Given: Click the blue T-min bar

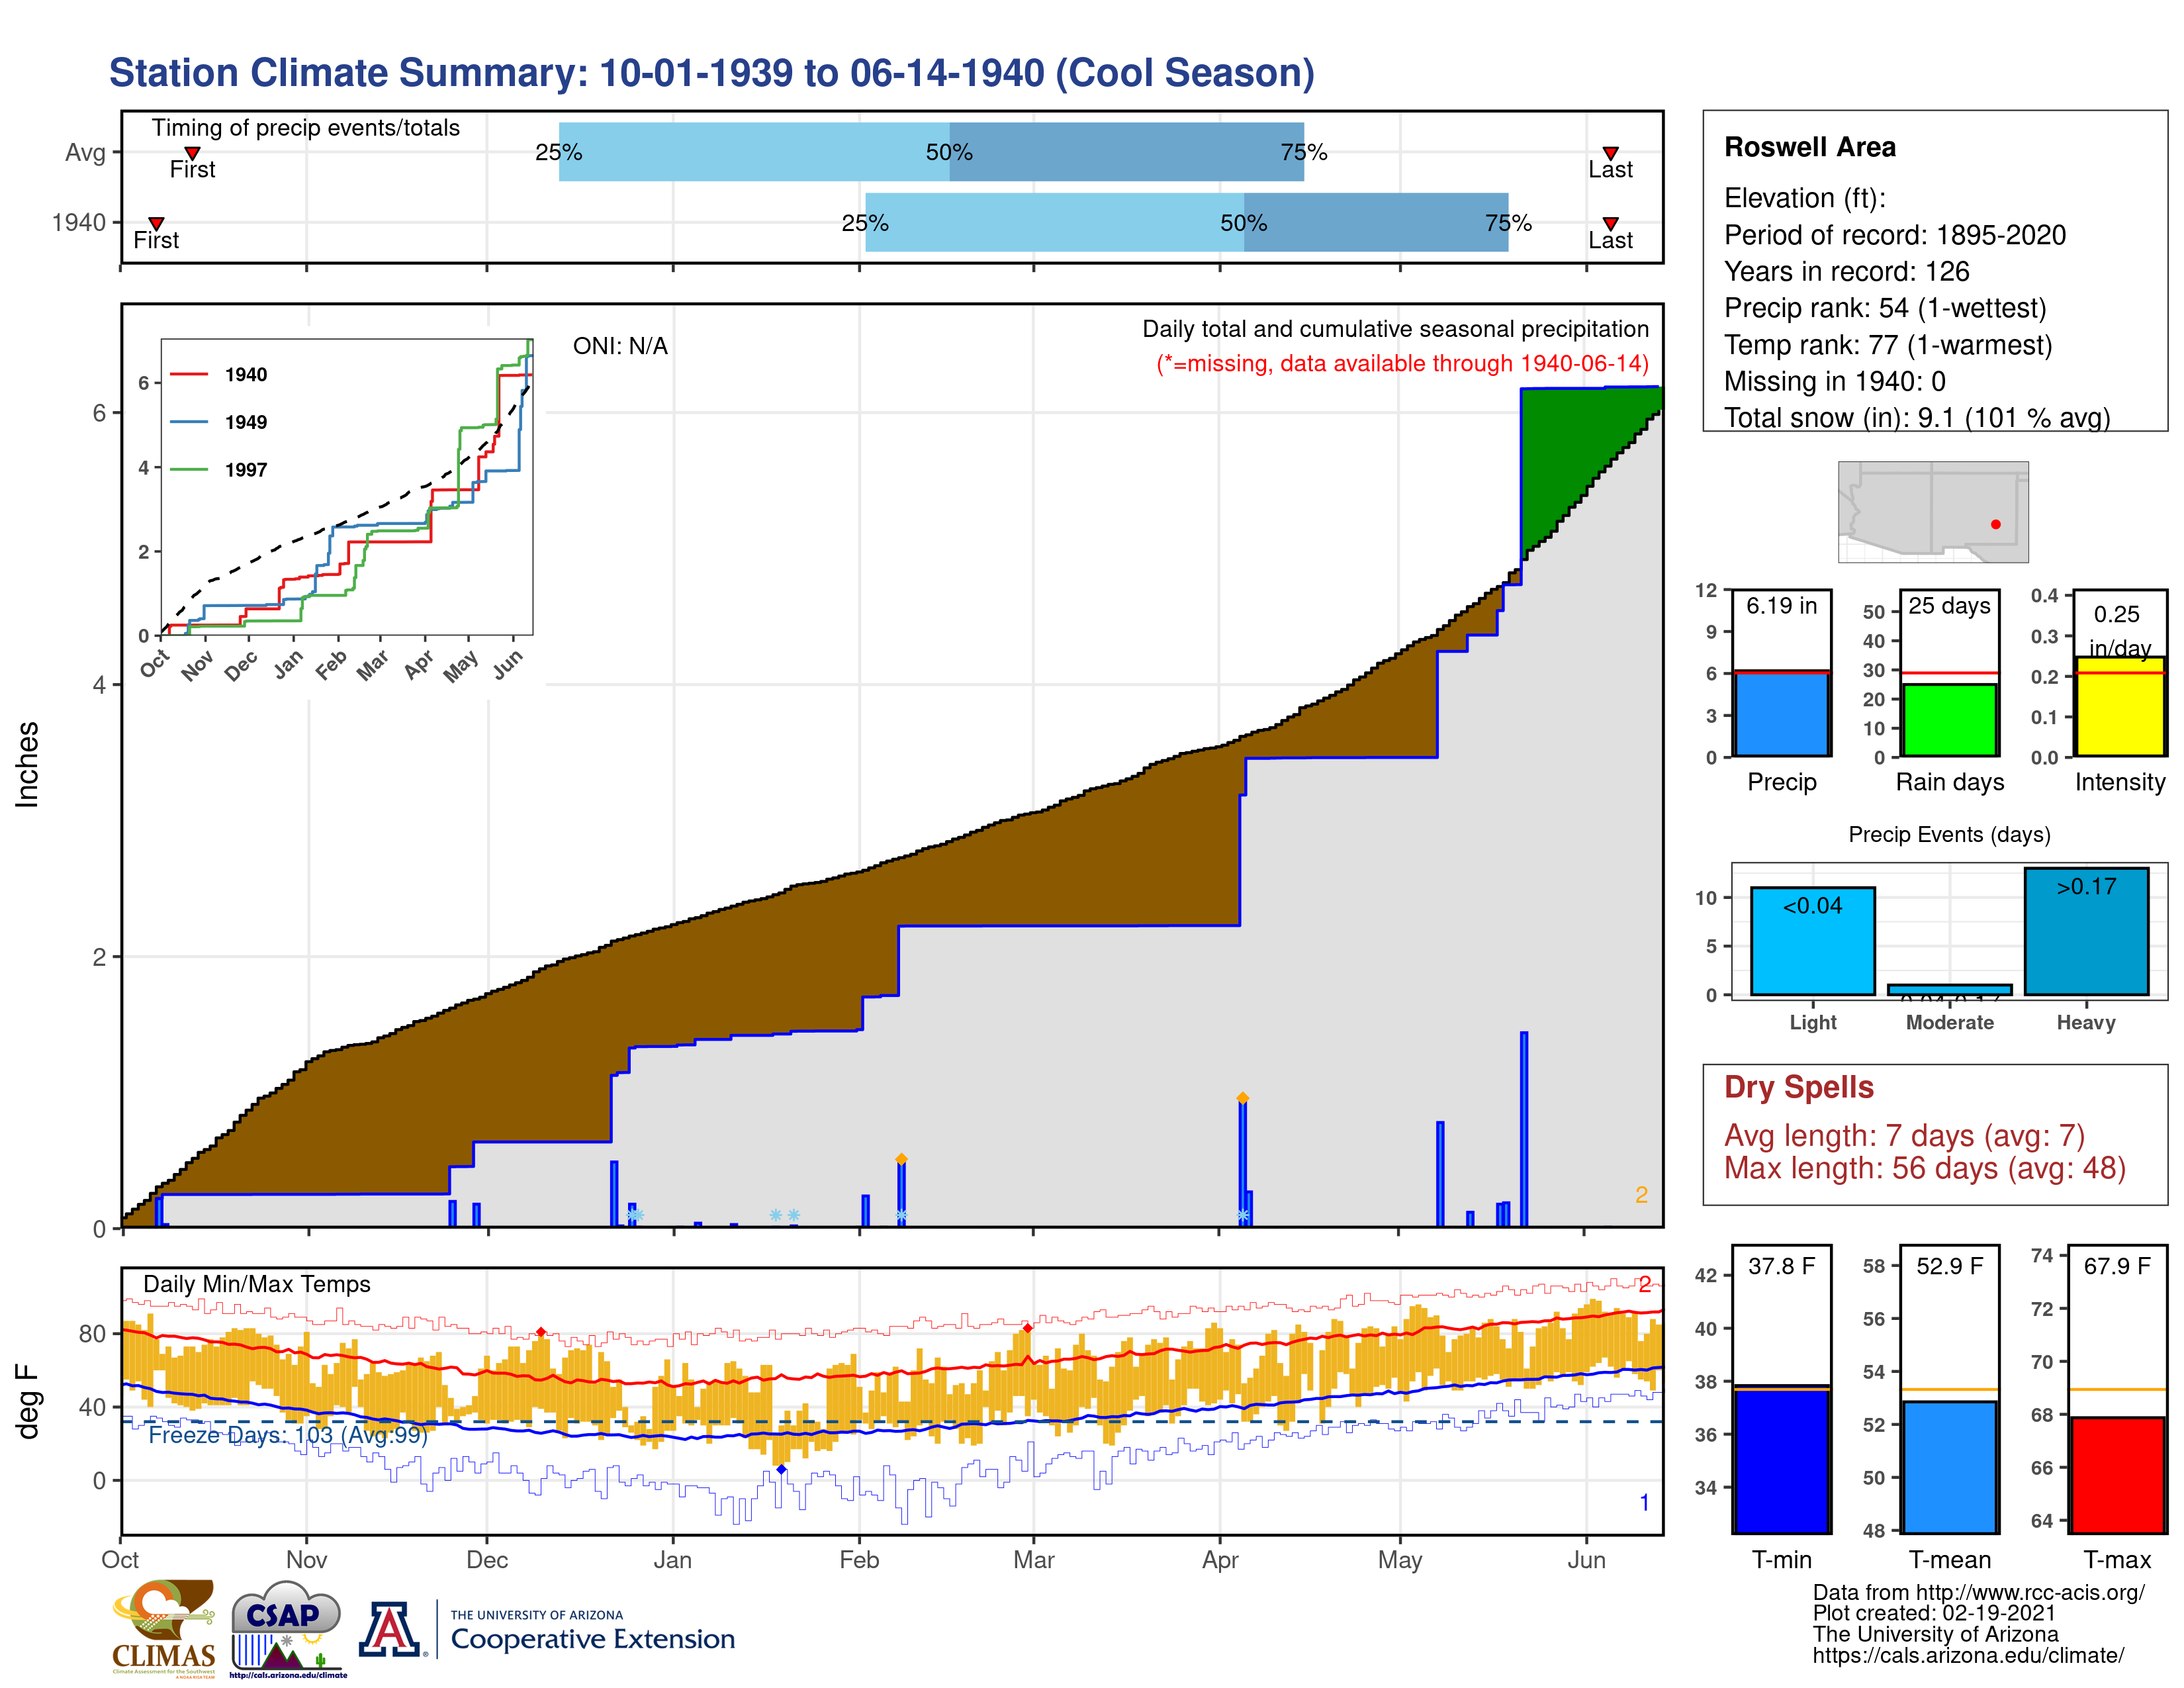Looking at the screenshot, I should tap(1781, 1459).
